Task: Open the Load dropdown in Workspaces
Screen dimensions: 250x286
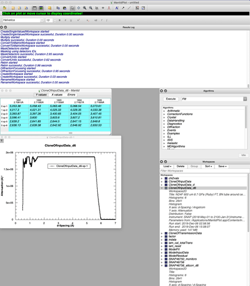Action: click(x=167, y=166)
